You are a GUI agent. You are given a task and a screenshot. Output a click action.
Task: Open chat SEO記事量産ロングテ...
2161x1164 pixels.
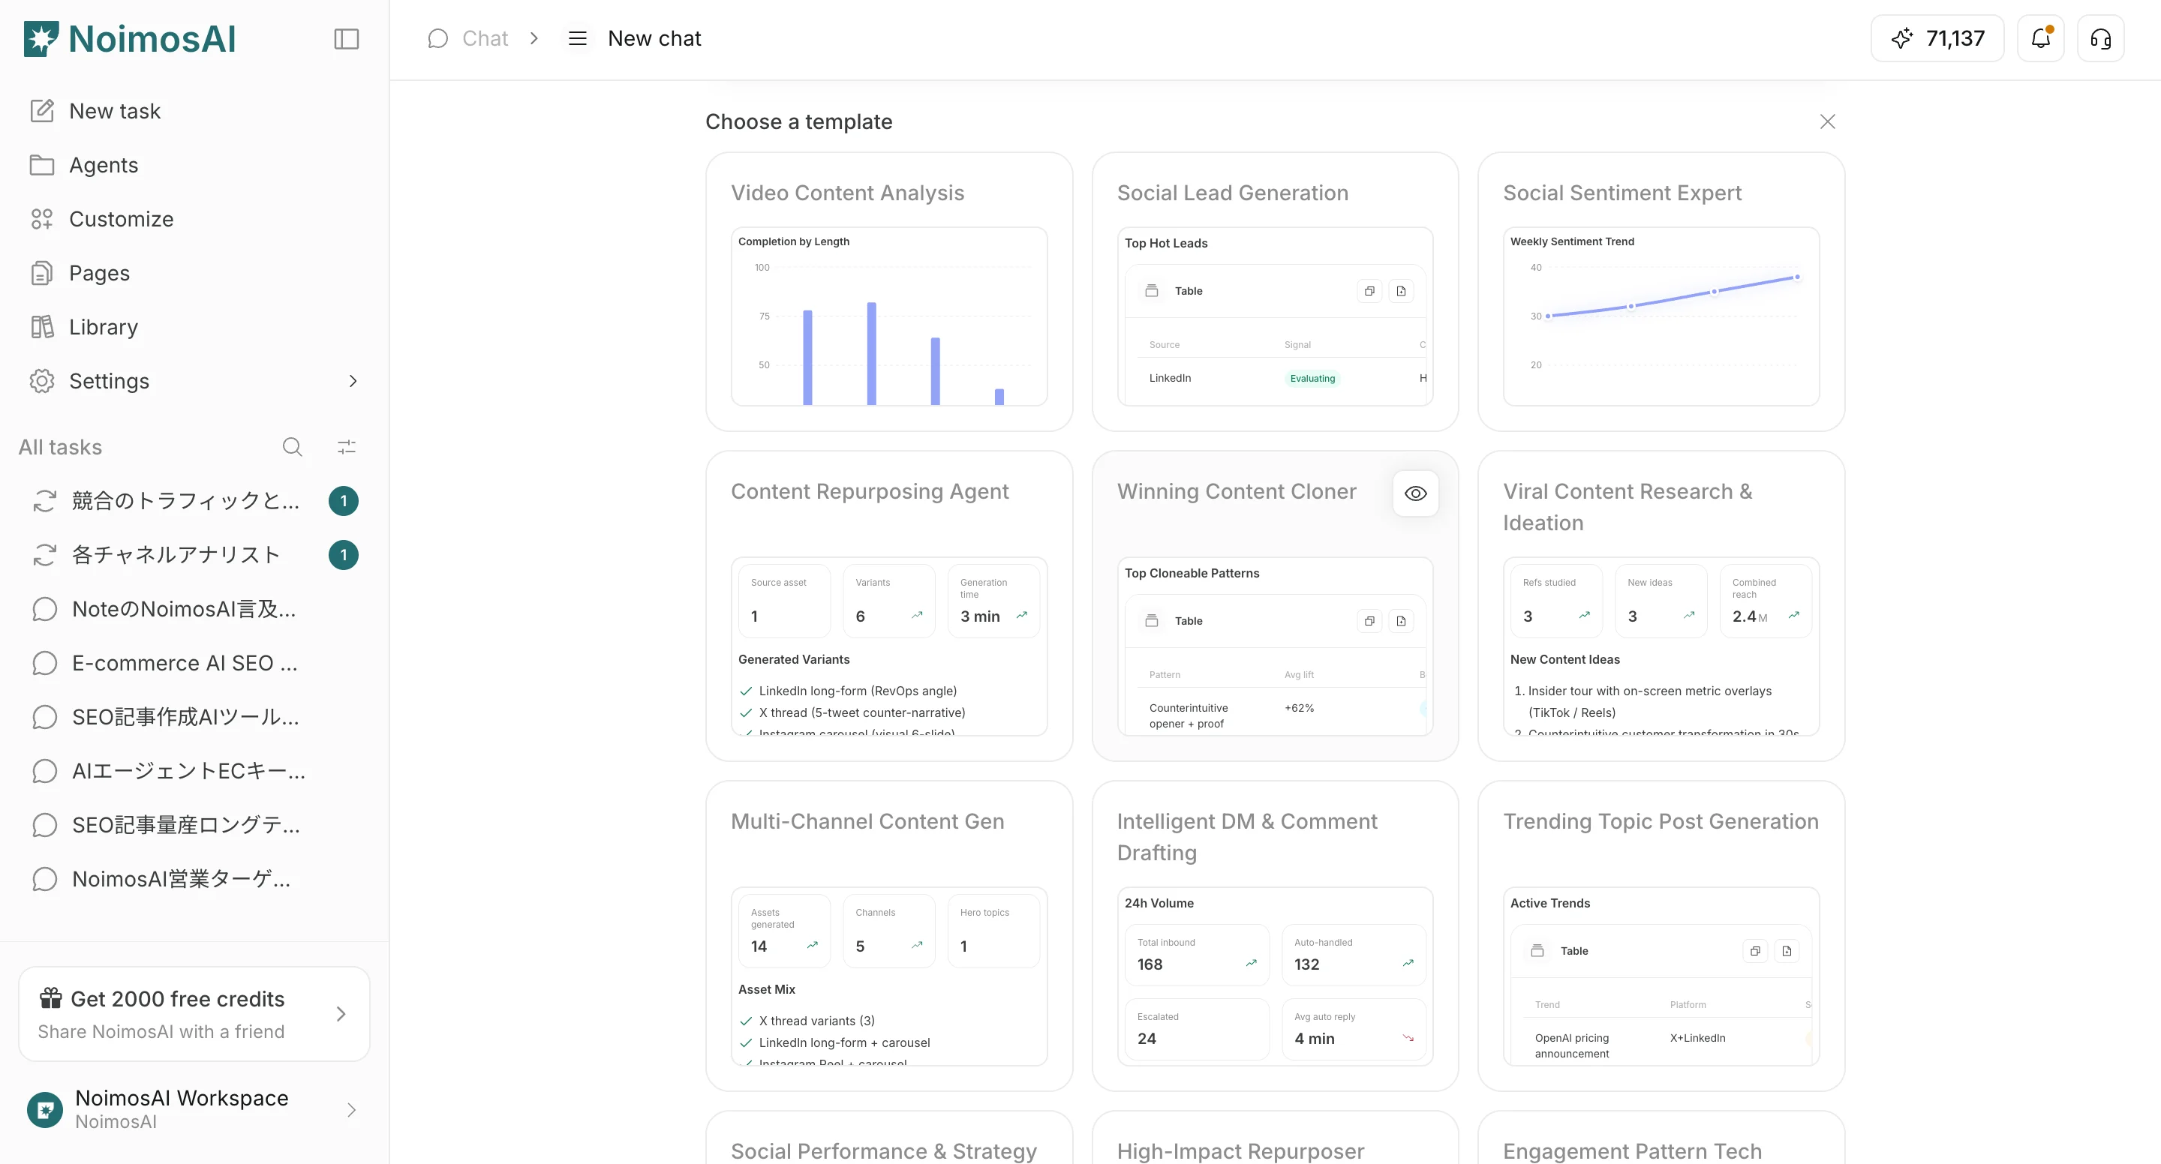(194, 825)
